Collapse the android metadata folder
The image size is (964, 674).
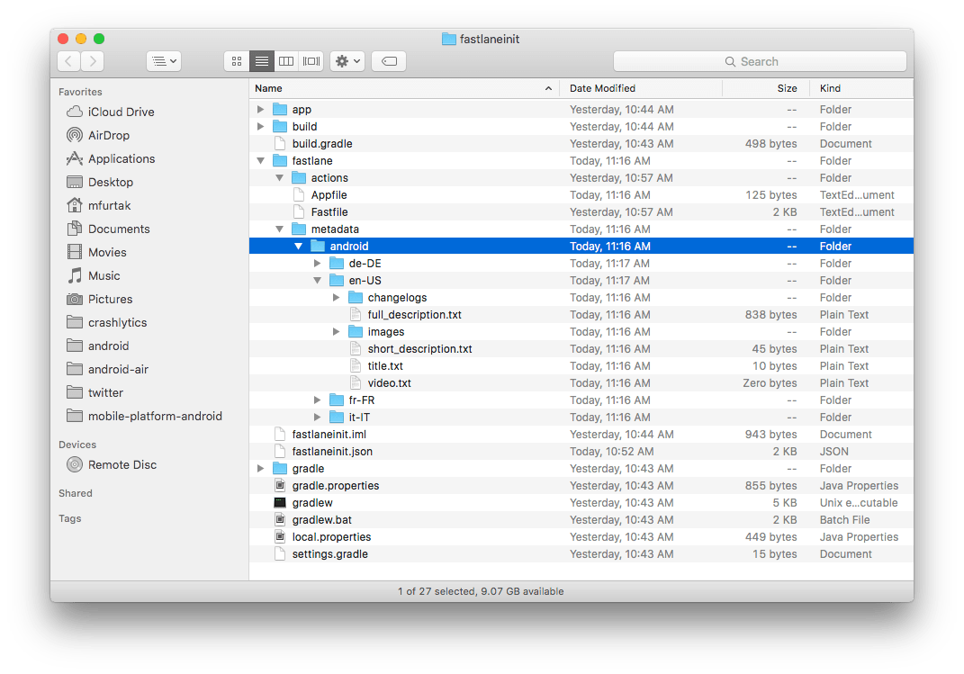(298, 246)
